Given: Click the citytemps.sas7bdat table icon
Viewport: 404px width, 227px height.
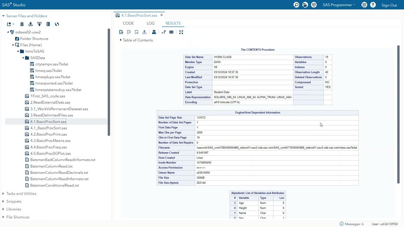Looking at the screenshot, I should (32, 64).
